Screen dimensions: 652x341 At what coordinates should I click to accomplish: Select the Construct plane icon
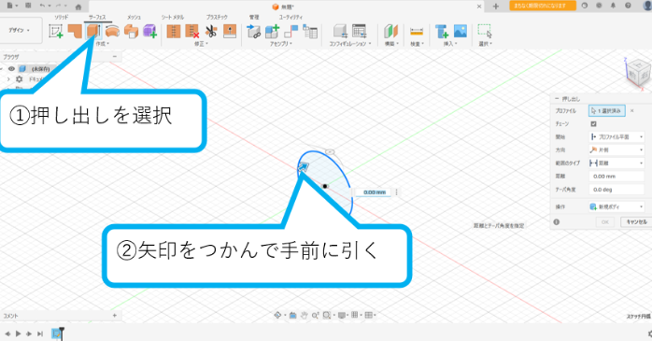[x=390, y=32]
